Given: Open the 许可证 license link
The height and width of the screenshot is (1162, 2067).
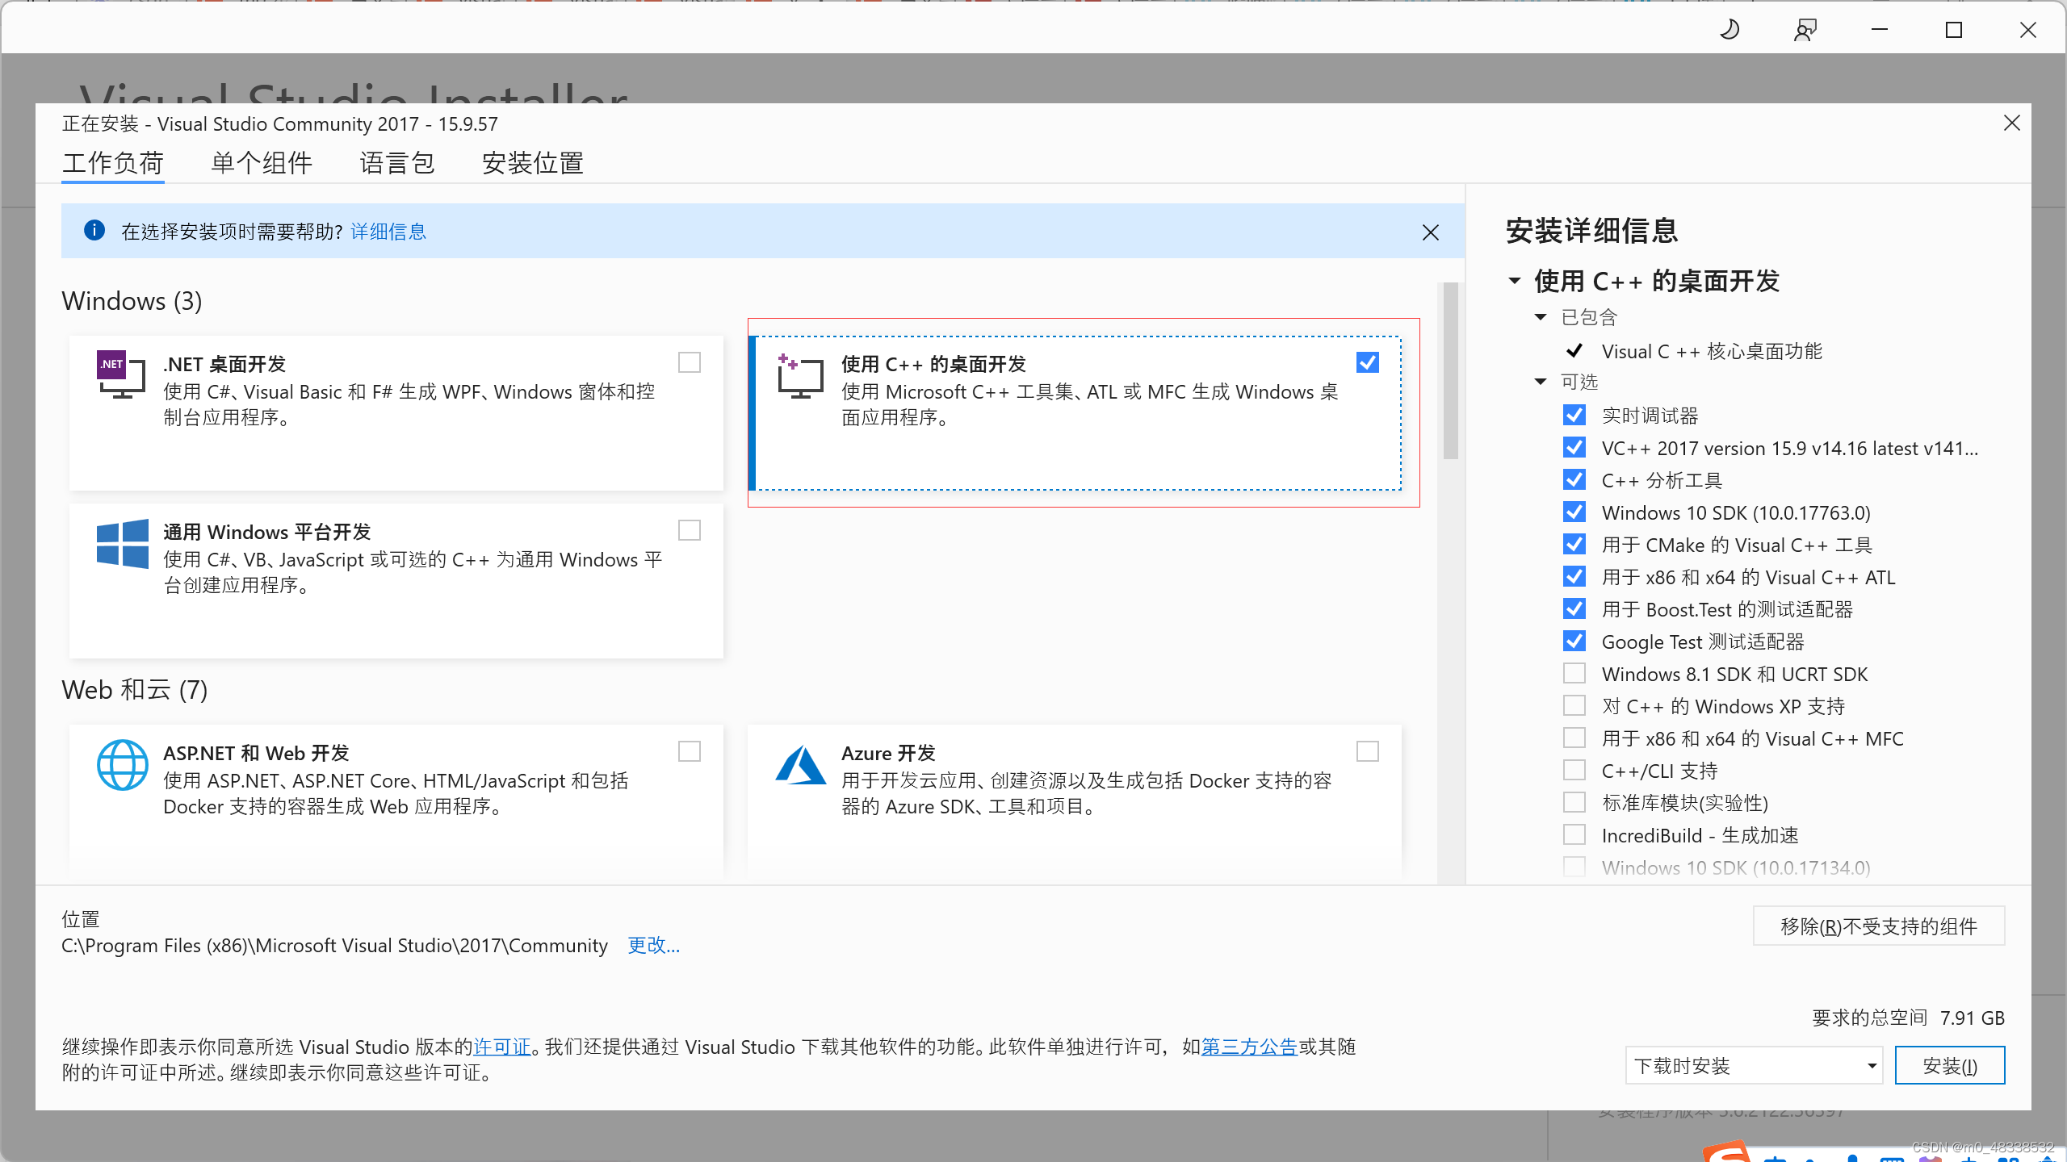Looking at the screenshot, I should pos(501,1047).
